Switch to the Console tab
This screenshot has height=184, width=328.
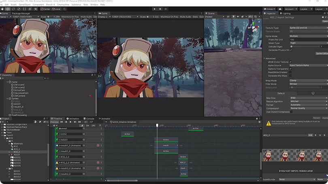click(89, 118)
